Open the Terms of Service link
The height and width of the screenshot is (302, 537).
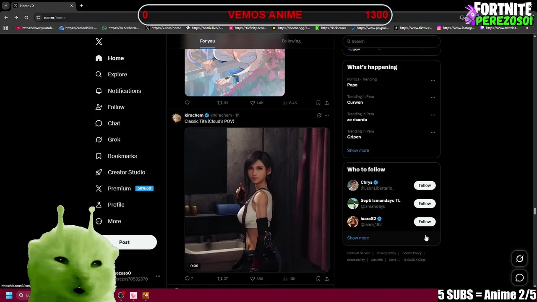(x=358, y=253)
